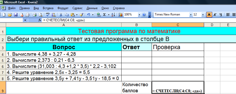Toggle Underline formatting button Ч
236x94 pixels.
click(221, 15)
